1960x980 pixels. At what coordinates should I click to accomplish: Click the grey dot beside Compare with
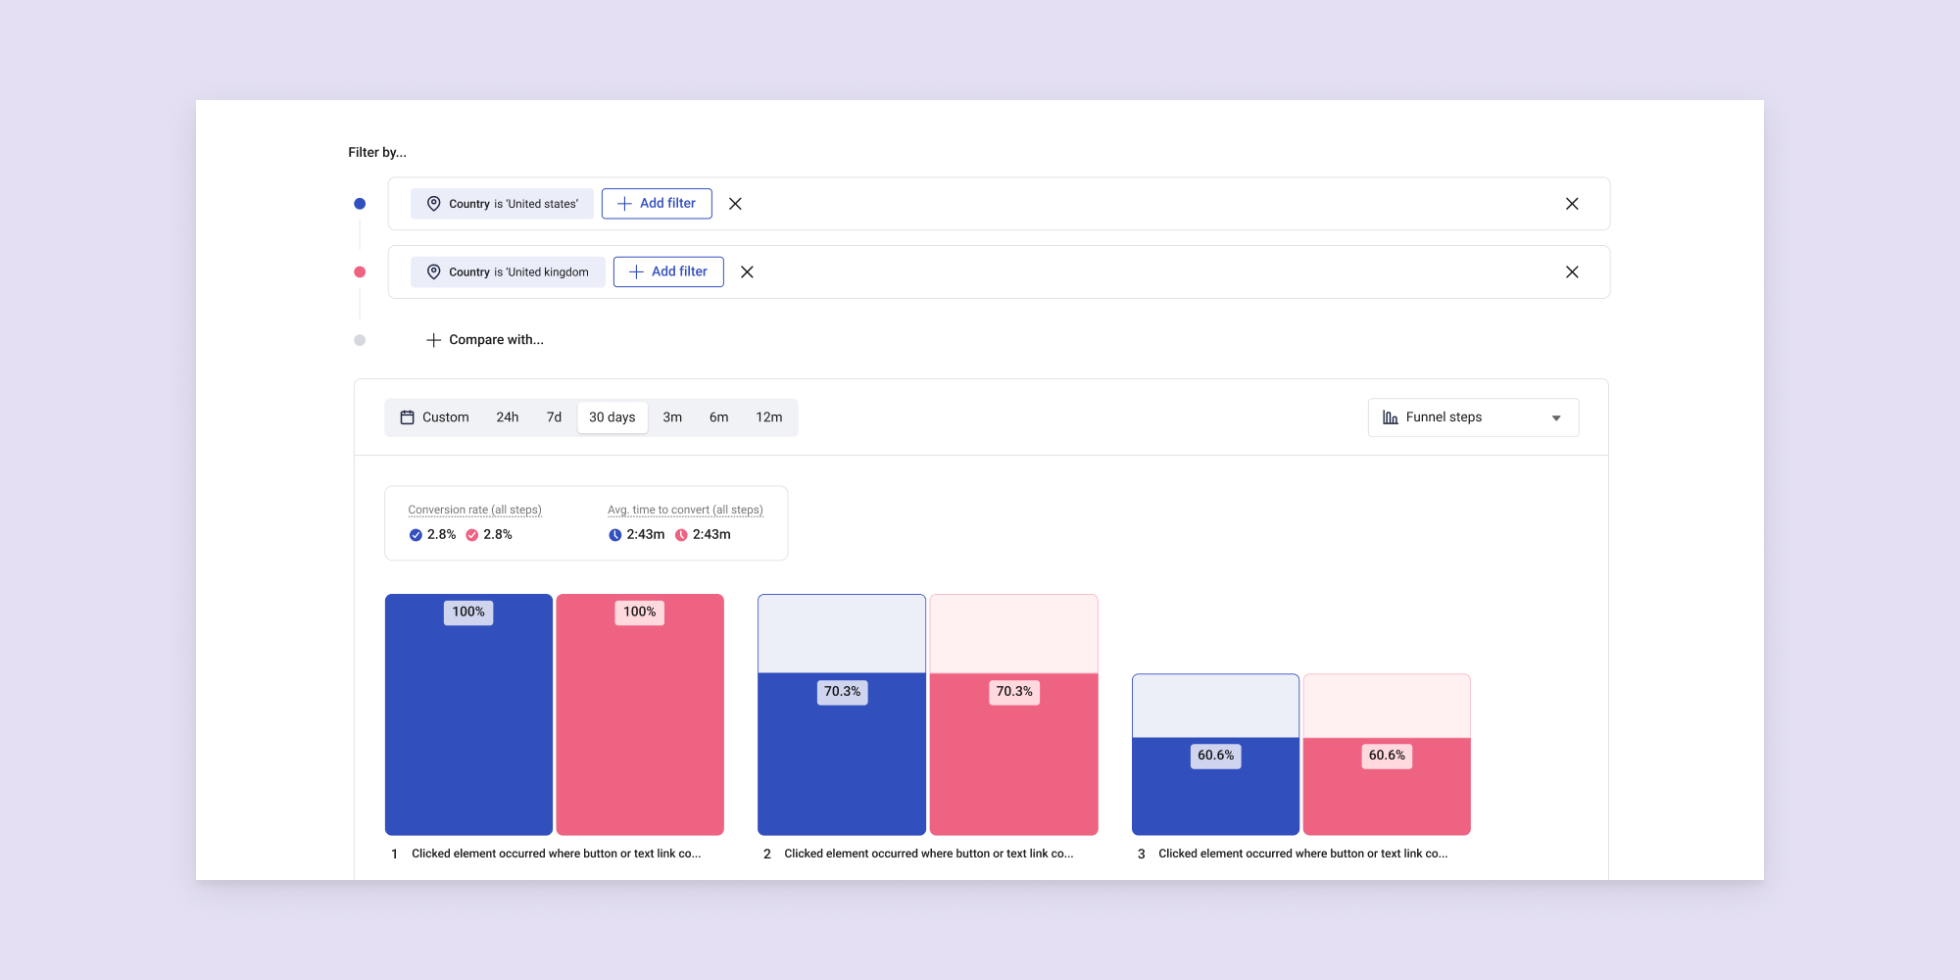click(360, 340)
